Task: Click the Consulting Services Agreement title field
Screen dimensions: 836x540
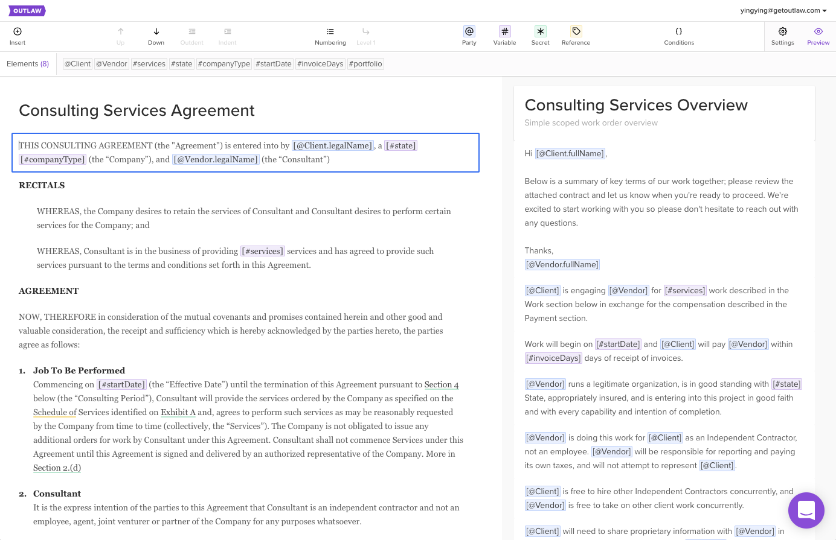Action: click(x=137, y=110)
